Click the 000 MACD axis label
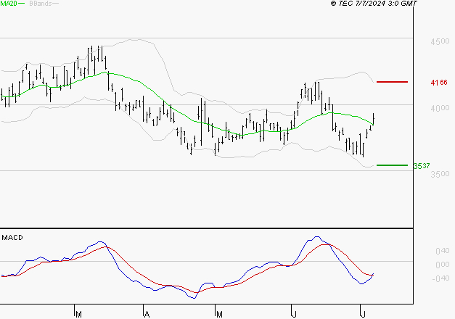Screen dimensions: 455x319 coord(443,265)
